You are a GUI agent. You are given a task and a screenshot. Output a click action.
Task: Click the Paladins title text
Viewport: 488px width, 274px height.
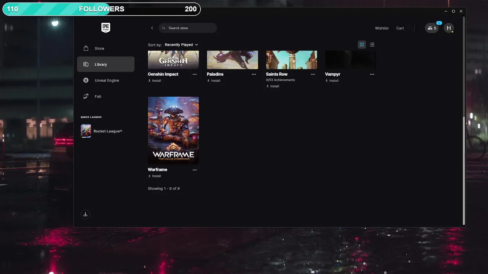click(x=215, y=74)
